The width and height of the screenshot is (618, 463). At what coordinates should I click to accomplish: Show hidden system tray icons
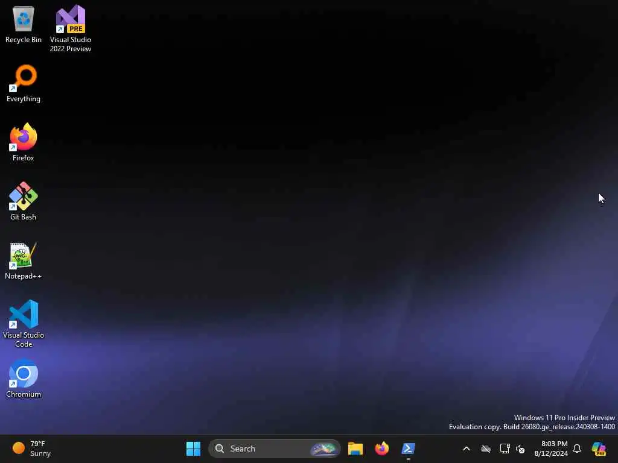click(x=467, y=449)
